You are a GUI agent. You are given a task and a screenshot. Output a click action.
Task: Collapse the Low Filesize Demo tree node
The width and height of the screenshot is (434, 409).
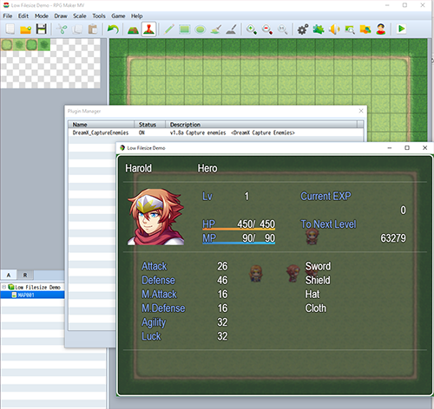click(3, 287)
